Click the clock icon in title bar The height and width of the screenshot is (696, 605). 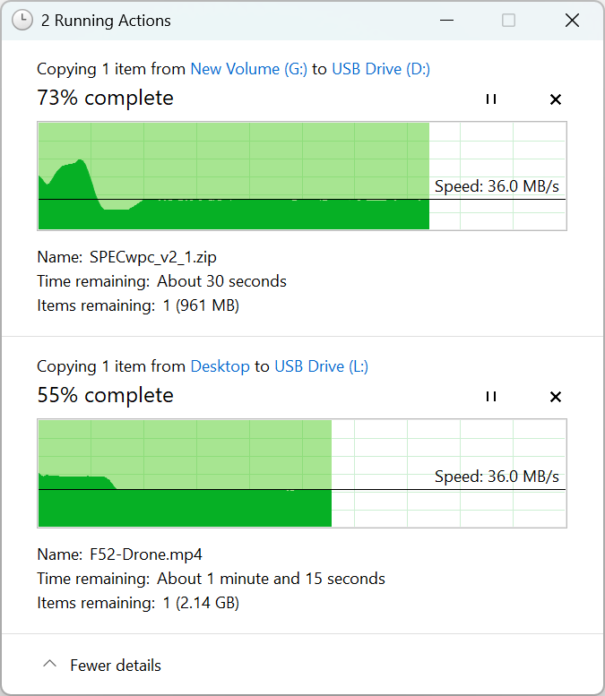[x=22, y=20]
